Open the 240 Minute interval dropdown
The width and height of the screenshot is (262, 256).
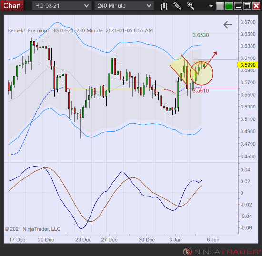click(124, 6)
